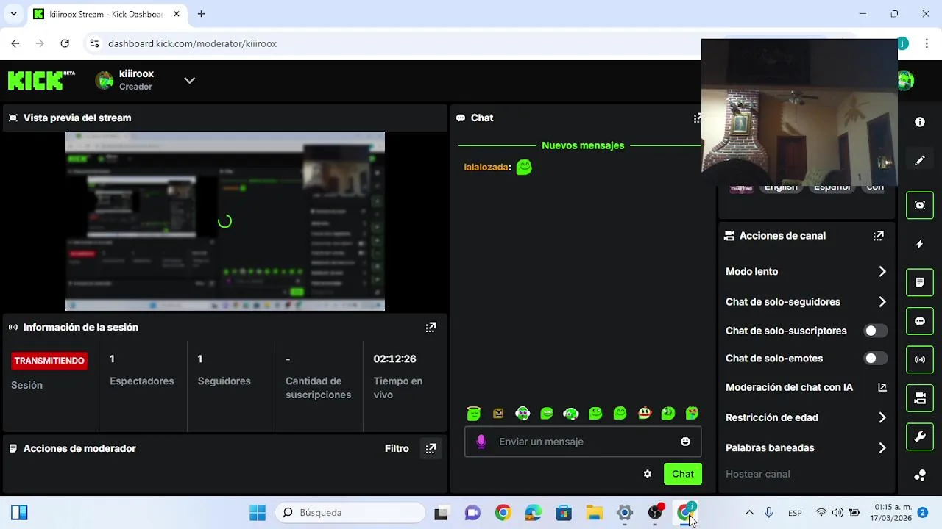Click the Seguidores label
This screenshot has width=942, height=529.
tap(224, 381)
